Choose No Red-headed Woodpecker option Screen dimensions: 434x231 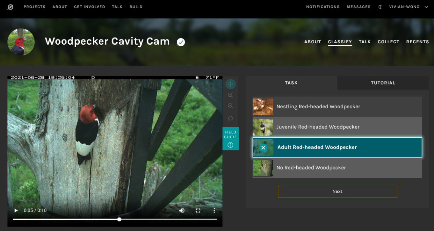point(337,168)
